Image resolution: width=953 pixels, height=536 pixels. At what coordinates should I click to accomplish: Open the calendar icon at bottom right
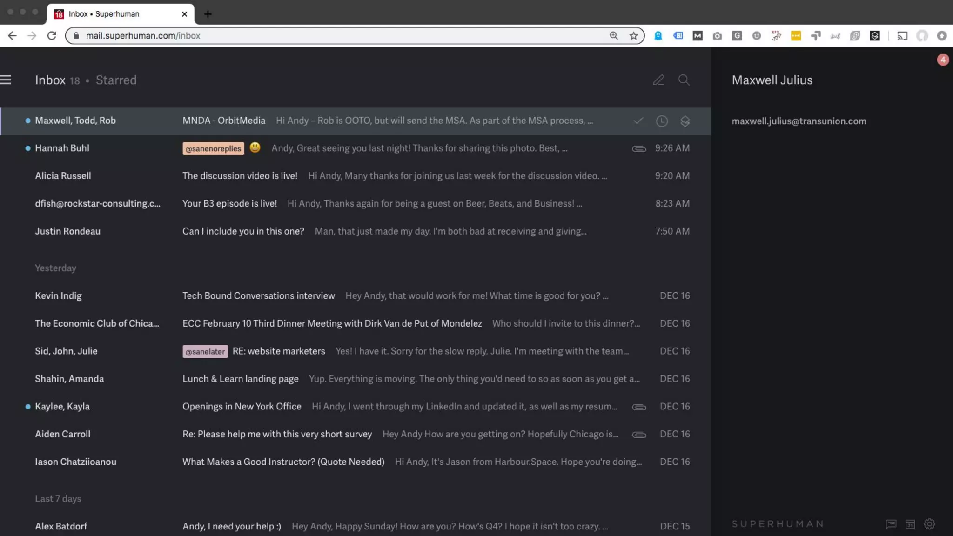point(910,524)
